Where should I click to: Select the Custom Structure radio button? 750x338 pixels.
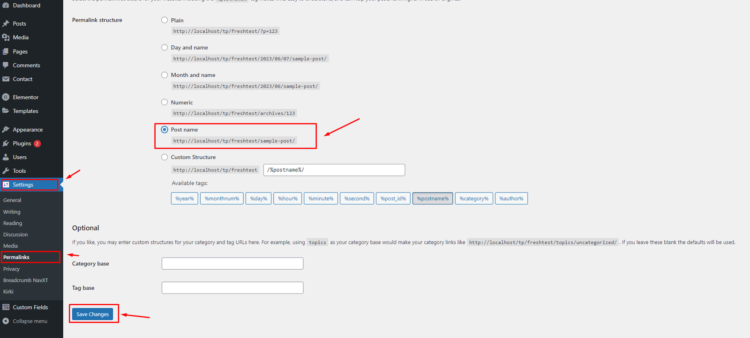[x=165, y=157]
